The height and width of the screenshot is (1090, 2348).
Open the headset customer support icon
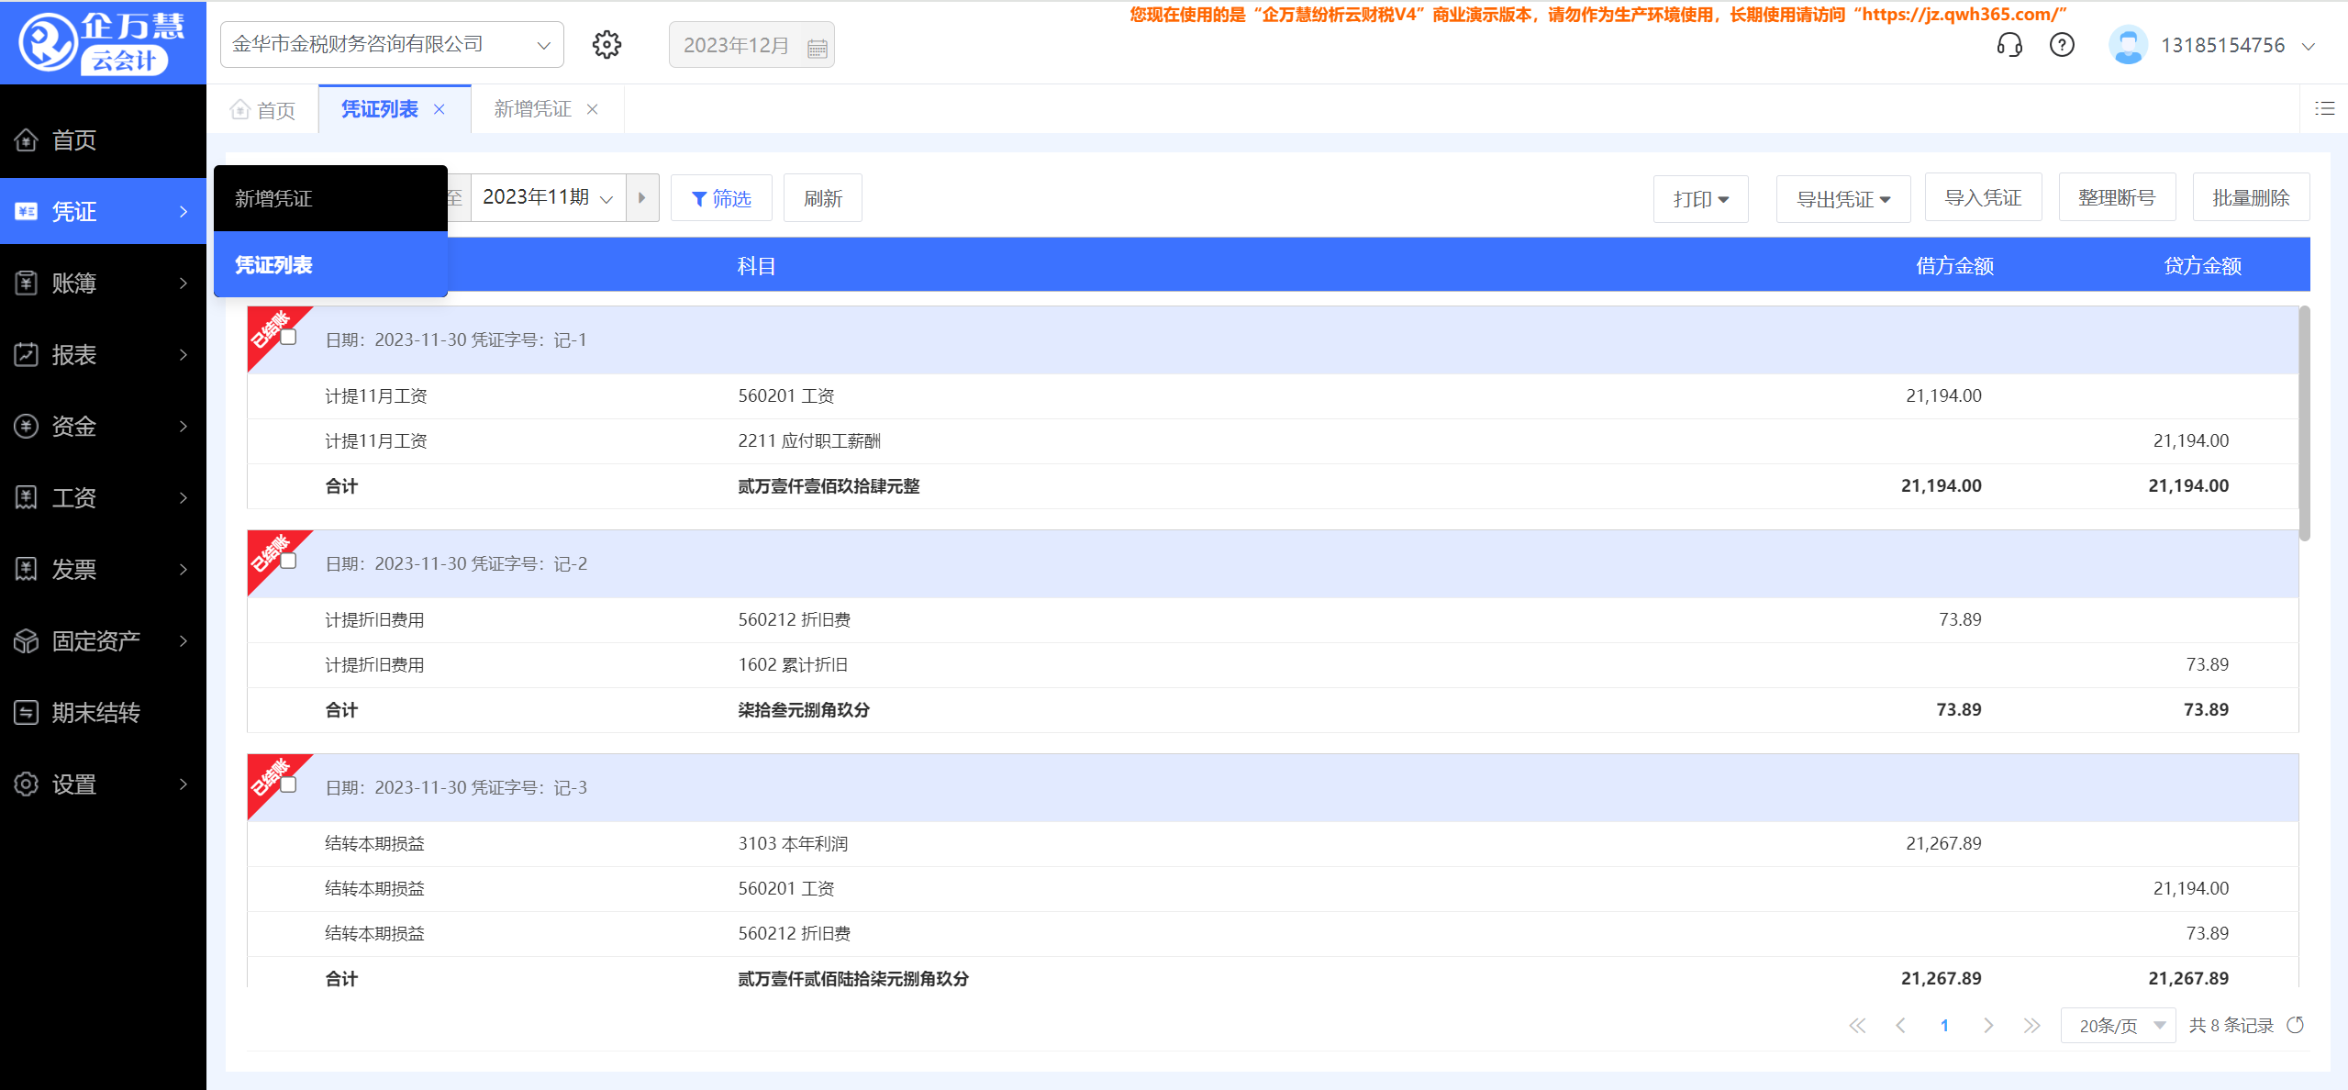(x=2009, y=44)
